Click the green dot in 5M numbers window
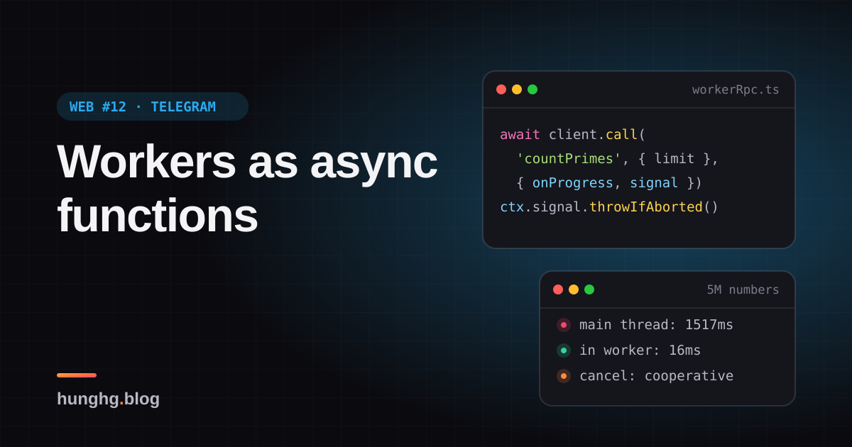 (589, 289)
